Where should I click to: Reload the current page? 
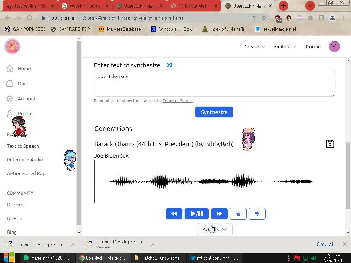point(29,18)
